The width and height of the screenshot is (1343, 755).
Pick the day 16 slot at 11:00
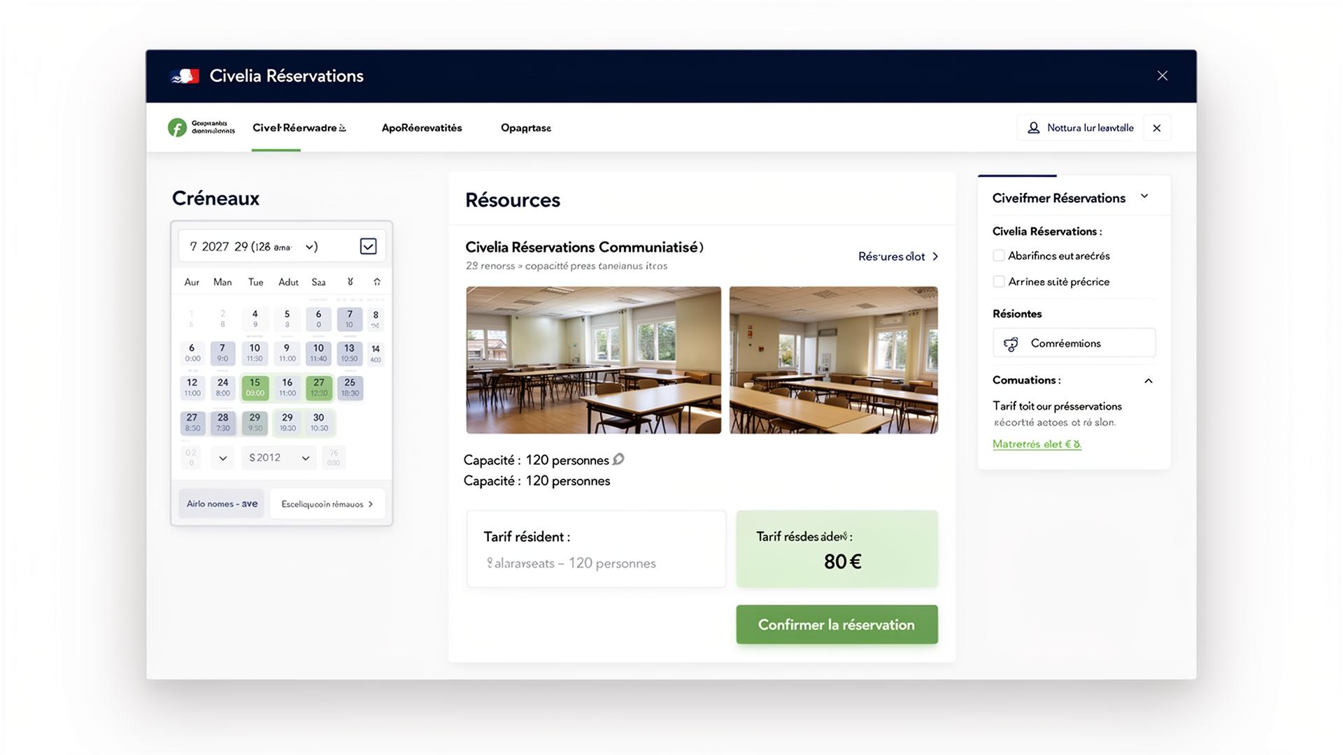[287, 388]
